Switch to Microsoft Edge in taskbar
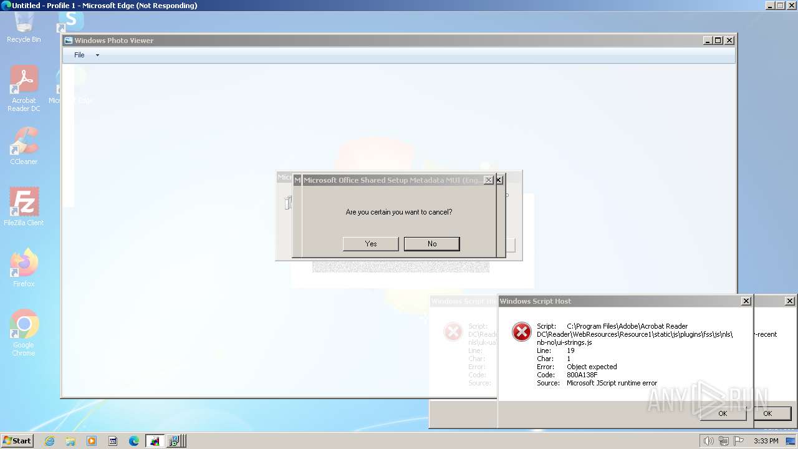Image resolution: width=798 pixels, height=449 pixels. 134,441
